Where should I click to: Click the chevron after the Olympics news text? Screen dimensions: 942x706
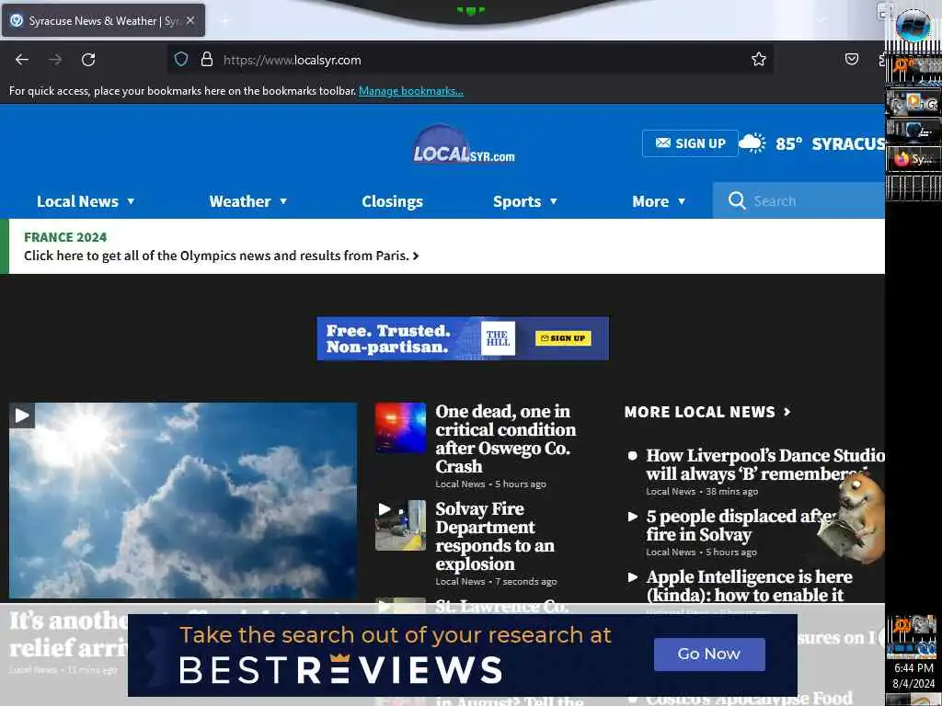416,256
